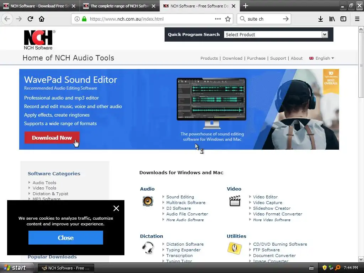Toggle the sidebar view icon
The width and height of the screenshot is (364, 273).
point(343,19)
